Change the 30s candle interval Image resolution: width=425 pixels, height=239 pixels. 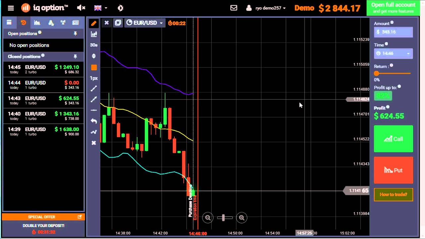tap(94, 45)
